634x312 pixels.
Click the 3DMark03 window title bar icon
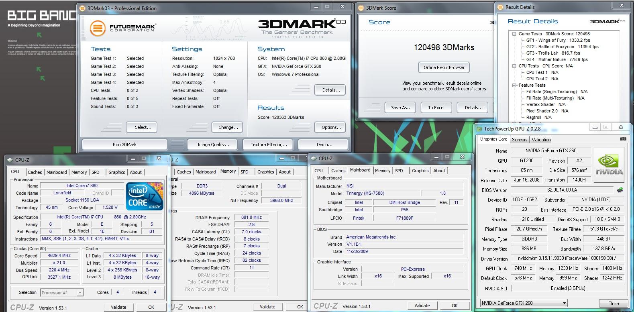click(x=83, y=8)
